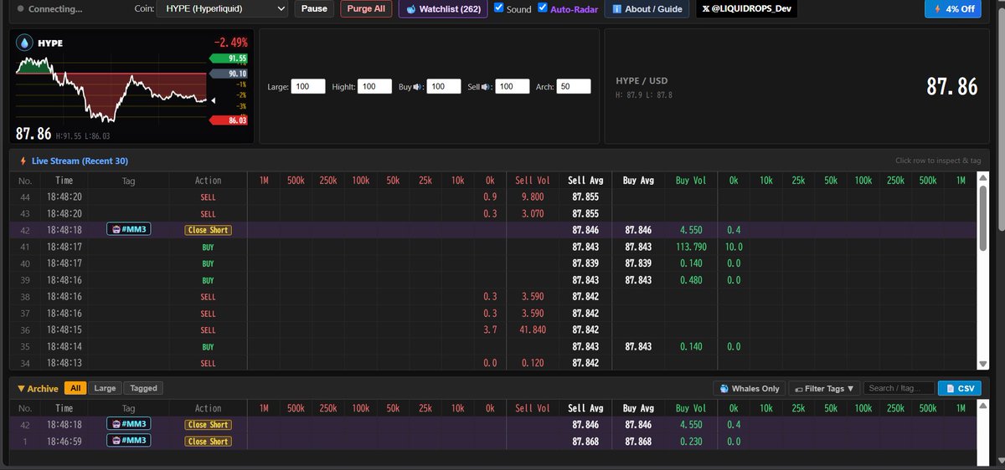Select the 90.10 gray price marker
This screenshot has height=470, width=1005.
[x=227, y=74]
